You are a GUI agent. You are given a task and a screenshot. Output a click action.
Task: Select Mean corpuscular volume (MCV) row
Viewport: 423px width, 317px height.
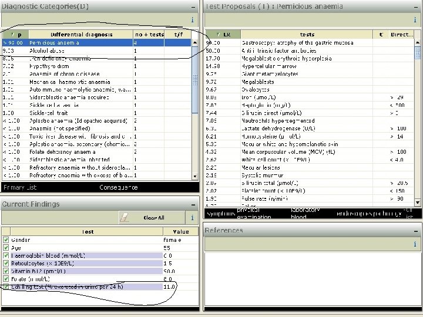310,152
